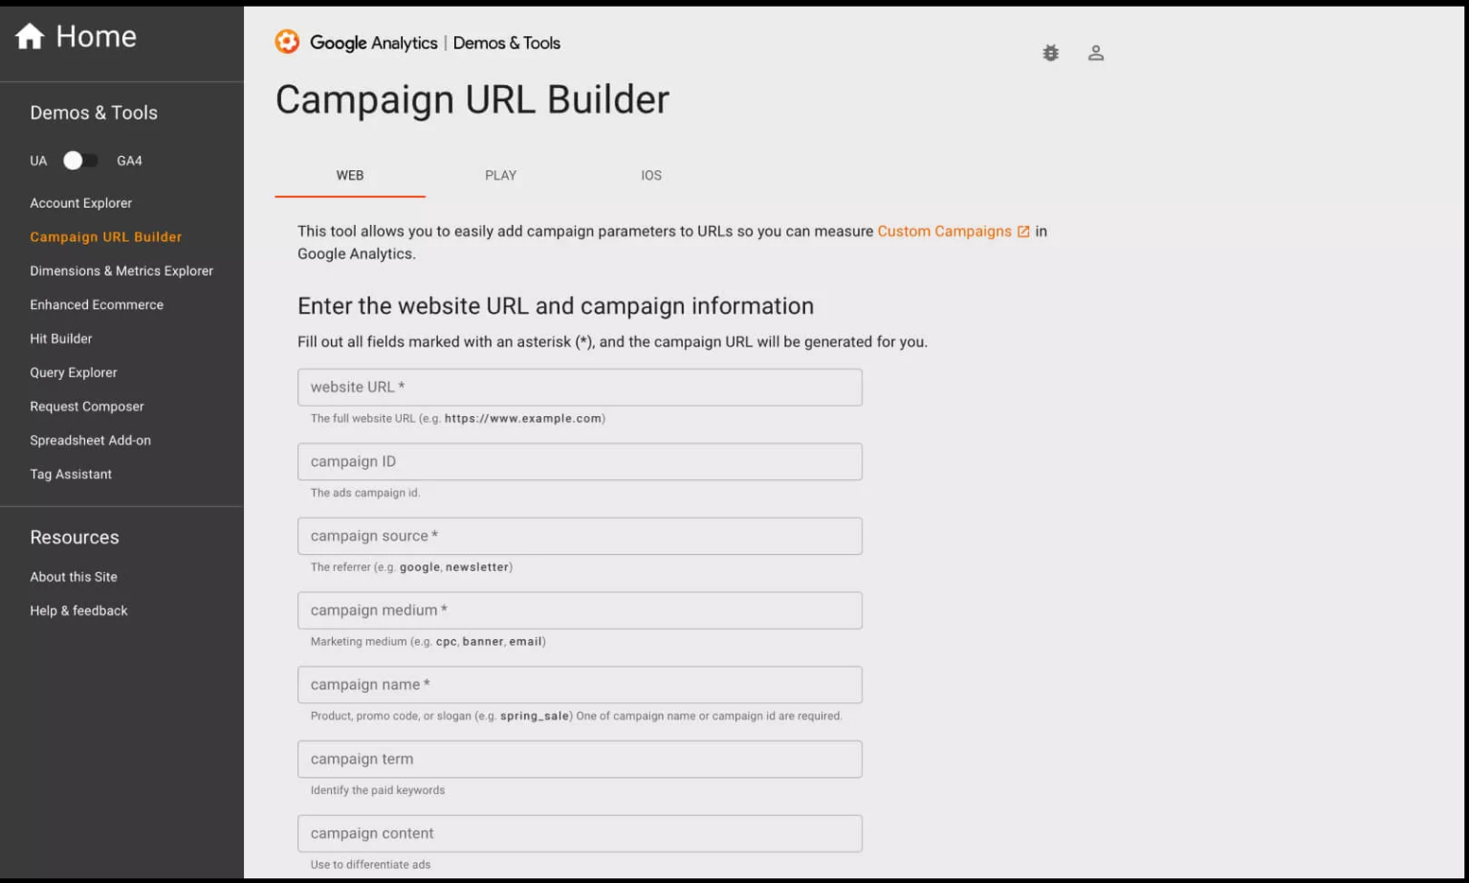
Task: Open the Hit Builder tool
Action: (x=61, y=338)
